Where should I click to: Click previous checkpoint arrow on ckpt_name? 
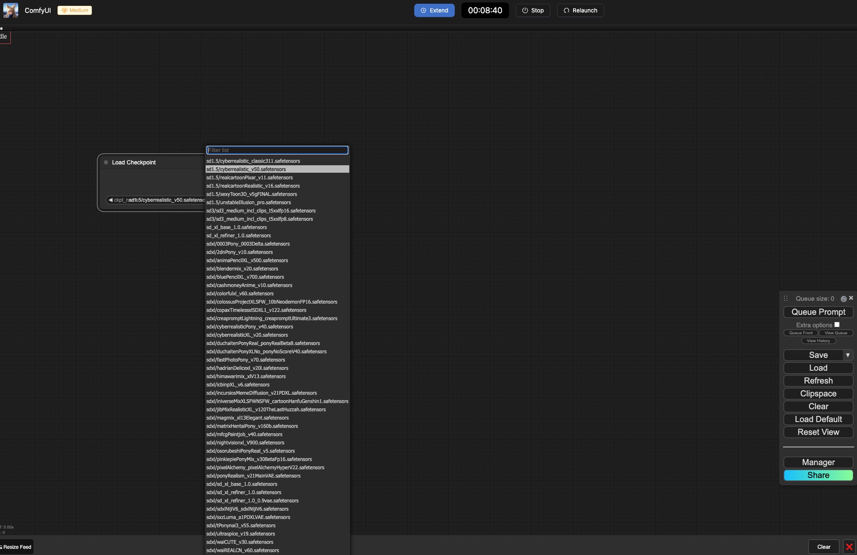pyautogui.click(x=110, y=200)
